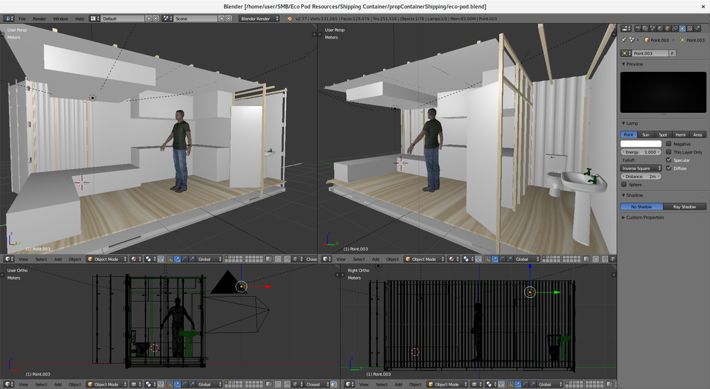The width and height of the screenshot is (710, 389).
Task: Toggle the pin icon in properties breadcrumb
Action: point(623,39)
